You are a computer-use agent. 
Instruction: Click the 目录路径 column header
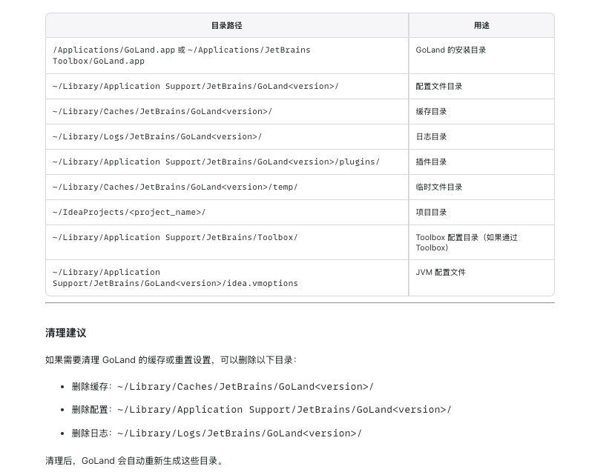point(227,26)
